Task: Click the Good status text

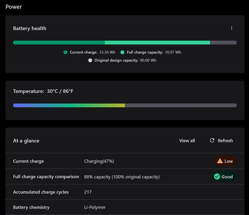Action: pyautogui.click(x=227, y=177)
